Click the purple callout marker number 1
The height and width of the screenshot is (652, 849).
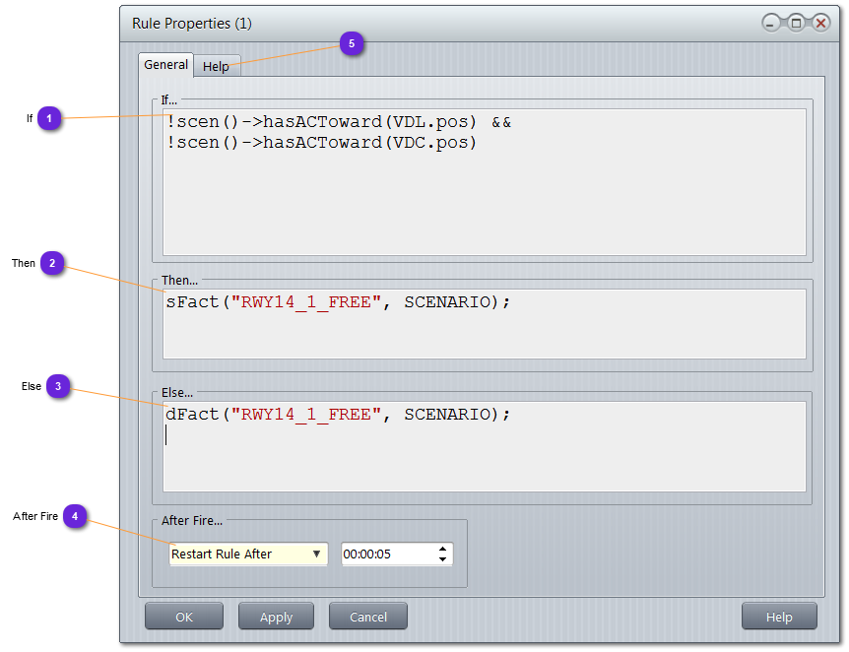pyautogui.click(x=50, y=119)
